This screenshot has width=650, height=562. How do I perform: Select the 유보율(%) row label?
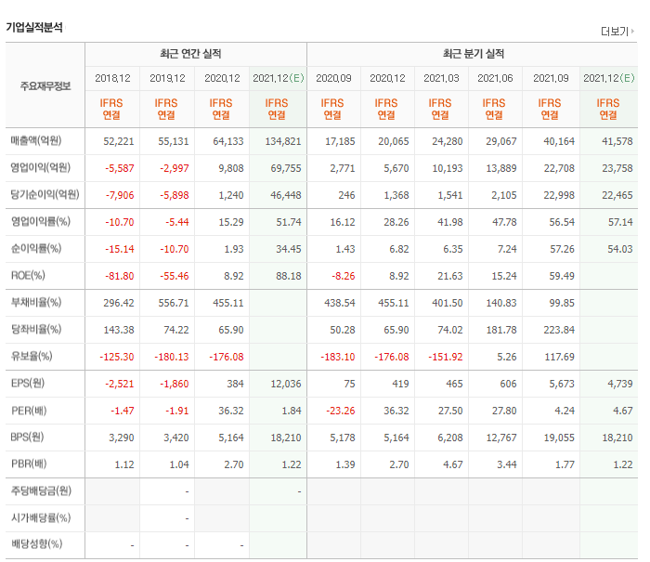point(32,357)
